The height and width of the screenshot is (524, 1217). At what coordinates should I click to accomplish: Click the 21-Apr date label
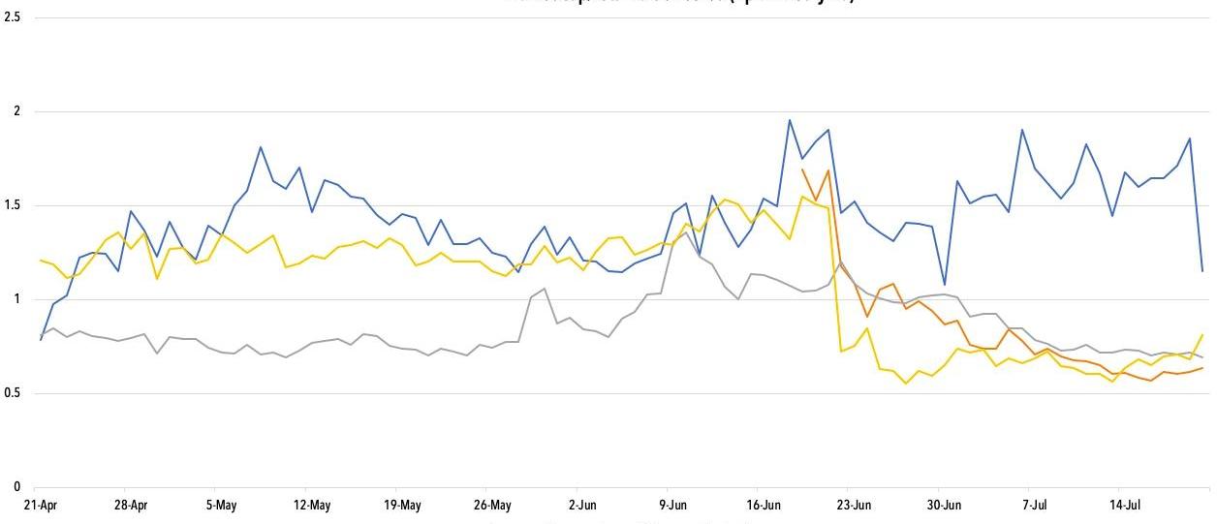41,505
